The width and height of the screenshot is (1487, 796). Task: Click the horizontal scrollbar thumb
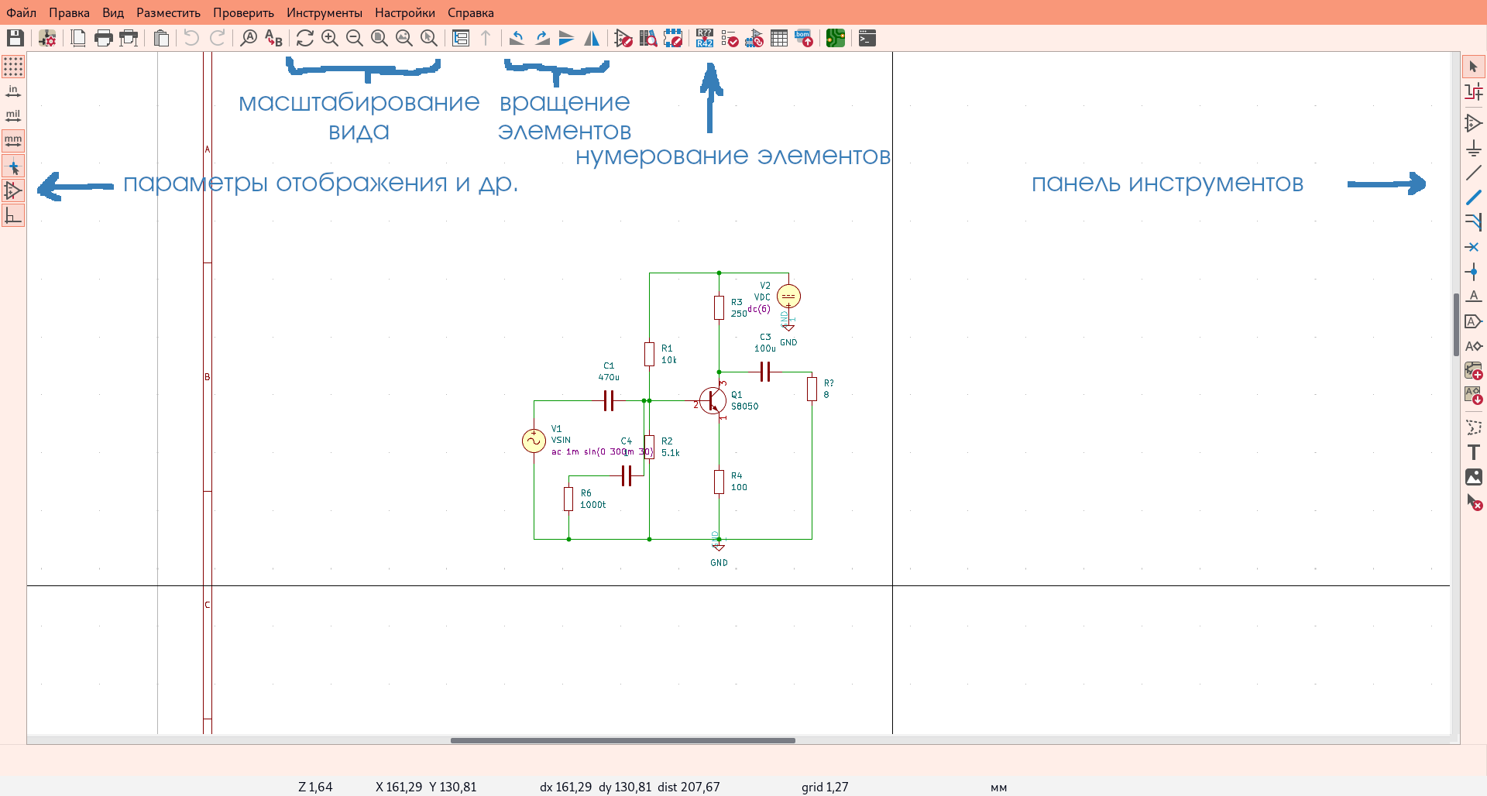click(623, 740)
